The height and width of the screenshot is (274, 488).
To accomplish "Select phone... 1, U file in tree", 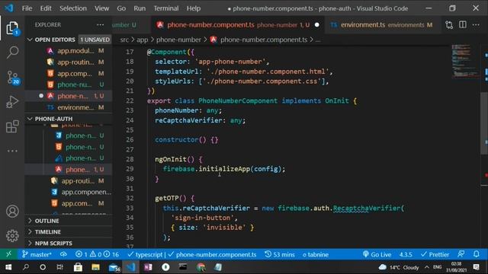I will 69,169.
